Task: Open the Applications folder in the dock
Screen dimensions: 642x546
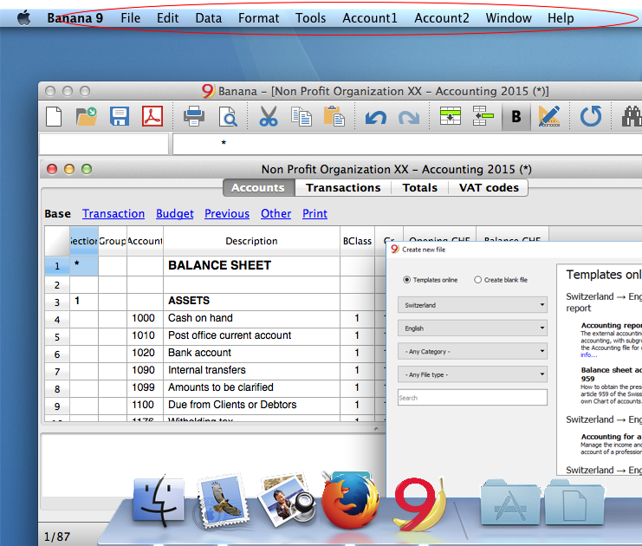Action: pos(509,504)
